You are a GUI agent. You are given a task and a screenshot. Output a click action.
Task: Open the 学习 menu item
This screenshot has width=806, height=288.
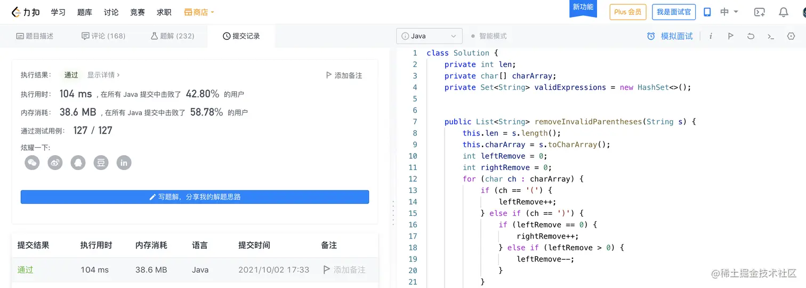coord(58,12)
